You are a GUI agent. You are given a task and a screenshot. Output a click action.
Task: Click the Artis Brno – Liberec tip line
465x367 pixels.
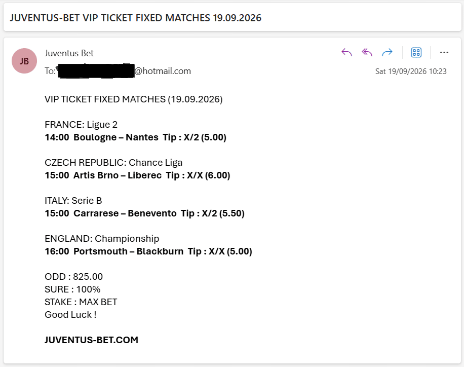coord(137,175)
